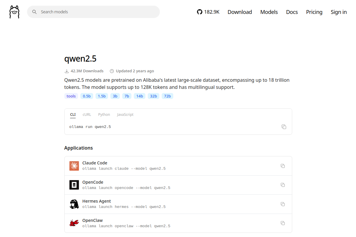Open the GitHub 182.9K link
This screenshot has width=356, height=237.
[208, 12]
